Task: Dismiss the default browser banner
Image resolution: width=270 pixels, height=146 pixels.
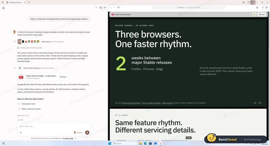Action: [x=75, y=138]
